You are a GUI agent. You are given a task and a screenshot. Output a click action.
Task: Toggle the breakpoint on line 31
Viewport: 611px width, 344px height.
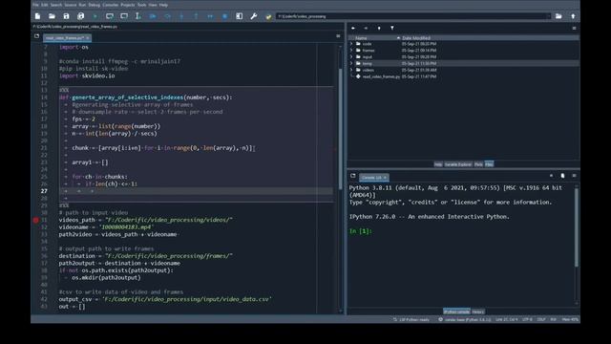pyautogui.click(x=35, y=220)
